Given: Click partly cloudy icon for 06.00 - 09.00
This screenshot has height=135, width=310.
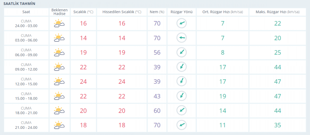Looking at the screenshot, I should pyautogui.click(x=59, y=53).
